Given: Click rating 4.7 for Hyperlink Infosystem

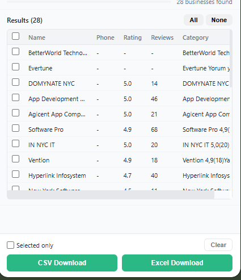Looking at the screenshot, I should click(128, 175).
